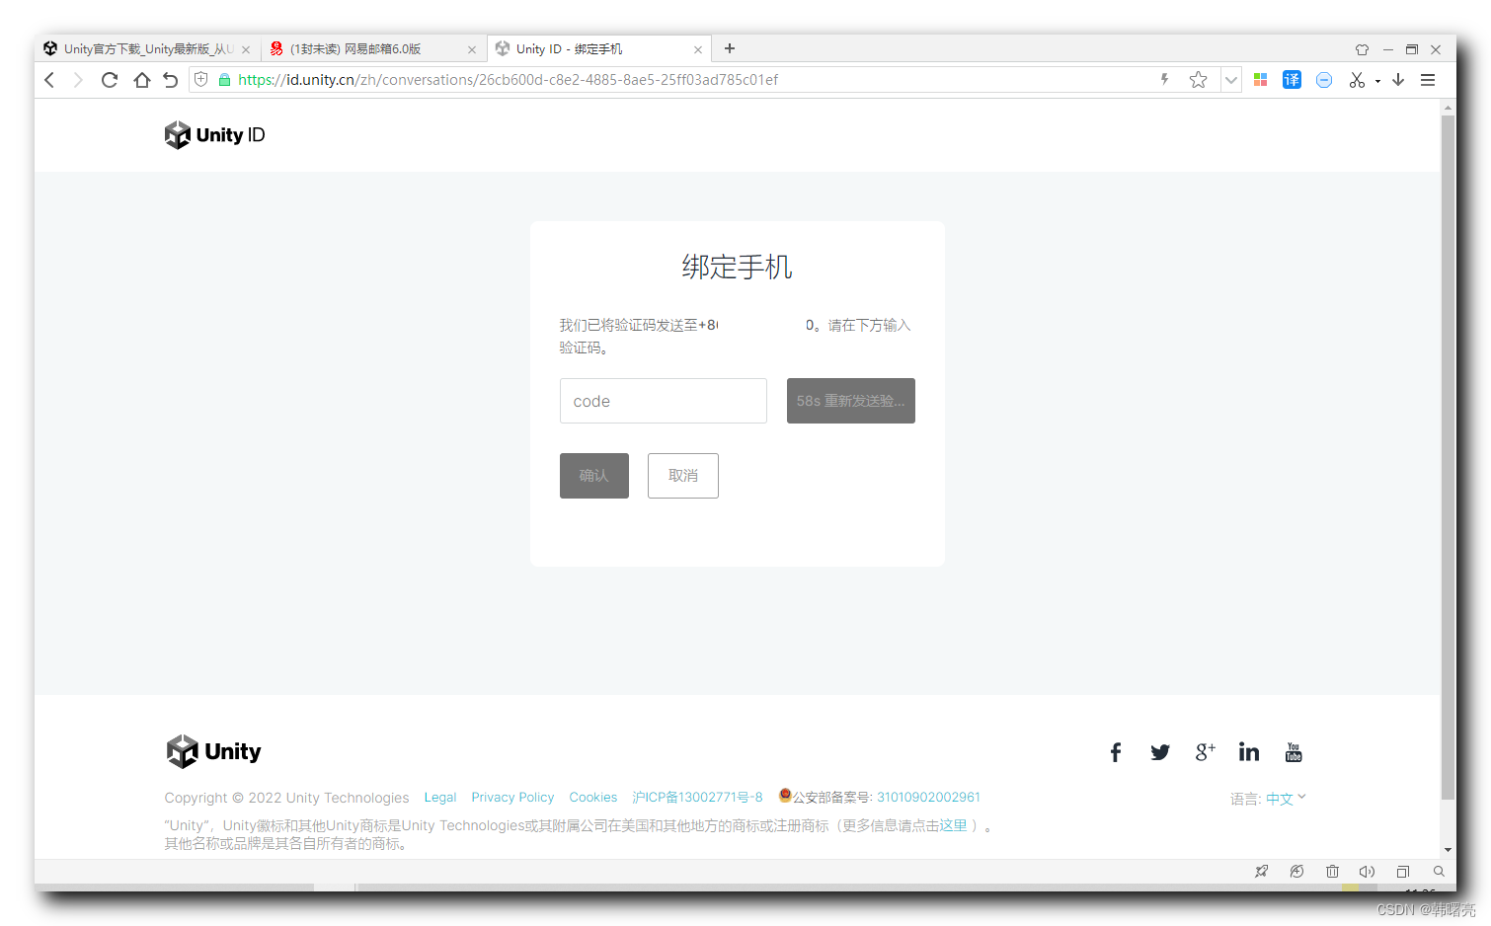Click the 这里 more info link
The width and height of the screenshot is (1491, 926).
pos(953,825)
